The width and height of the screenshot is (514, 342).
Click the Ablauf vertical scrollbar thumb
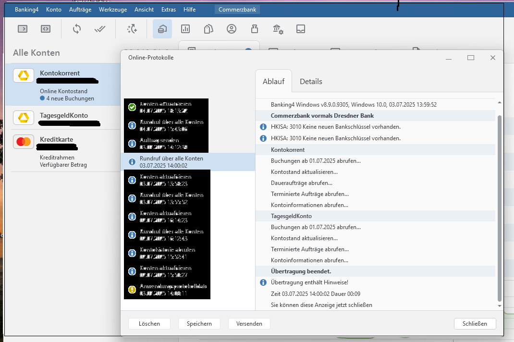[x=499, y=208]
